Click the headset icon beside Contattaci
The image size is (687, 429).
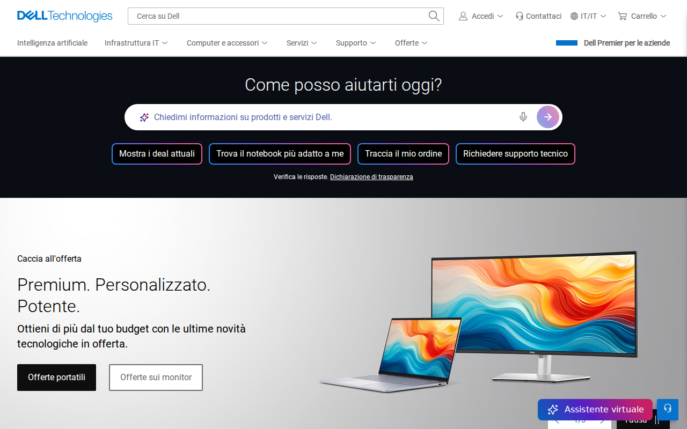[519, 16]
